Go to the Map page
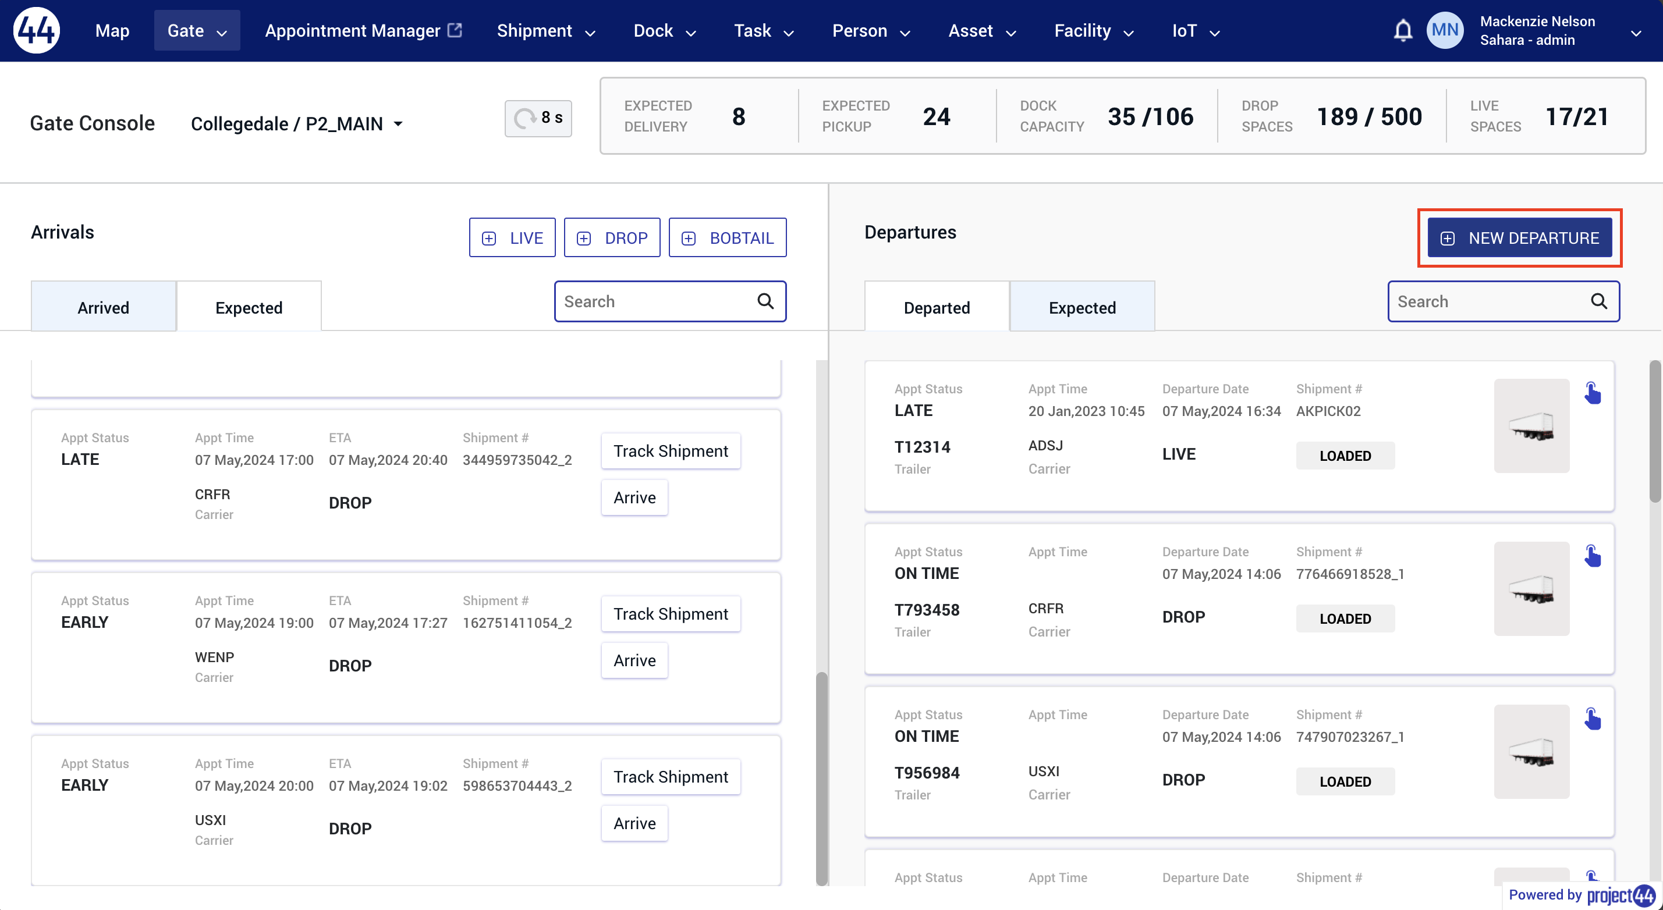 (x=112, y=30)
